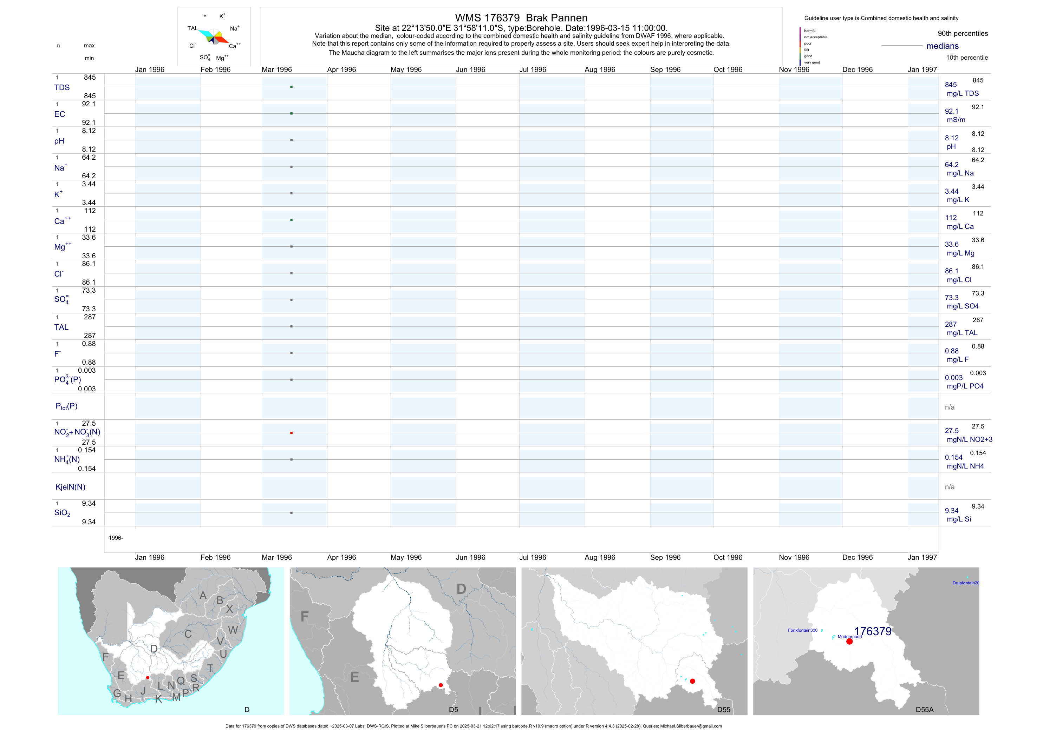Click the guideline colour scale bar

click(800, 46)
